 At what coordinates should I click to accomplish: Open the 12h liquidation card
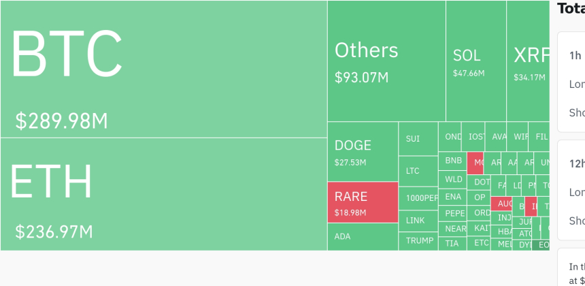click(x=571, y=190)
